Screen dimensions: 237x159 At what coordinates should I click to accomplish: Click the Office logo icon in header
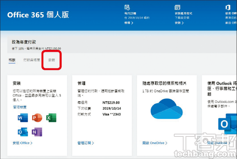228,7
